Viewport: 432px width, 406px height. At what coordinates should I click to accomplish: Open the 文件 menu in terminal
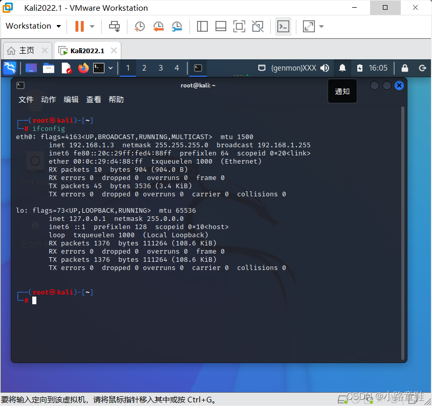pyautogui.click(x=26, y=99)
